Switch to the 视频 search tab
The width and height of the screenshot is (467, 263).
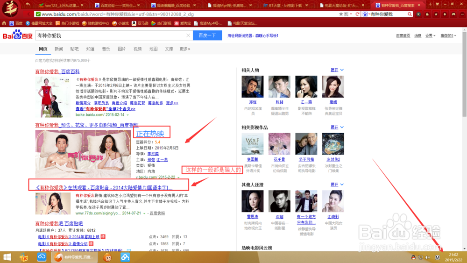coord(138,49)
